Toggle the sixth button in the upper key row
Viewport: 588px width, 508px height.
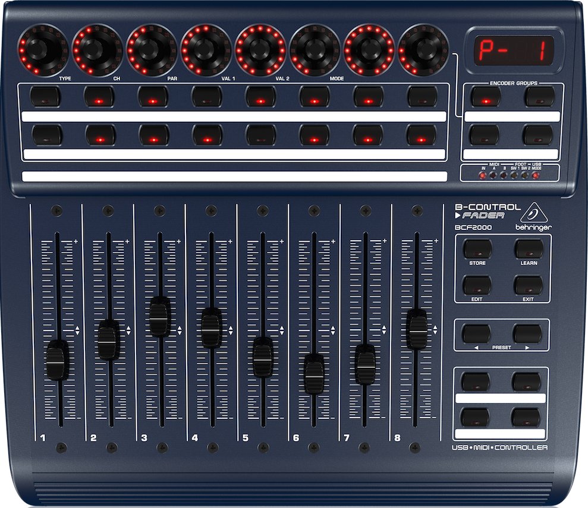coord(315,96)
